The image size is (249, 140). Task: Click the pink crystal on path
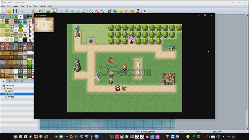pyautogui.click(x=97, y=77)
